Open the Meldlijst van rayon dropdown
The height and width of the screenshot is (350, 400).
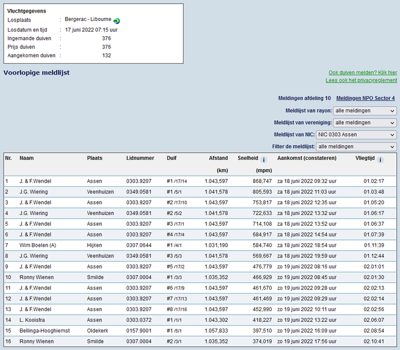click(x=365, y=111)
